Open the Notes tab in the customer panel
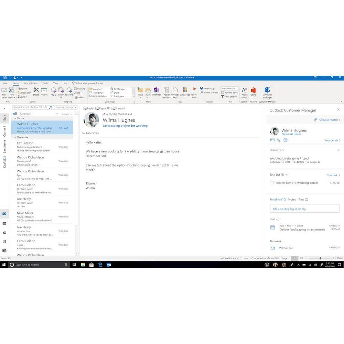The height and width of the screenshot is (344, 344). point(292,199)
